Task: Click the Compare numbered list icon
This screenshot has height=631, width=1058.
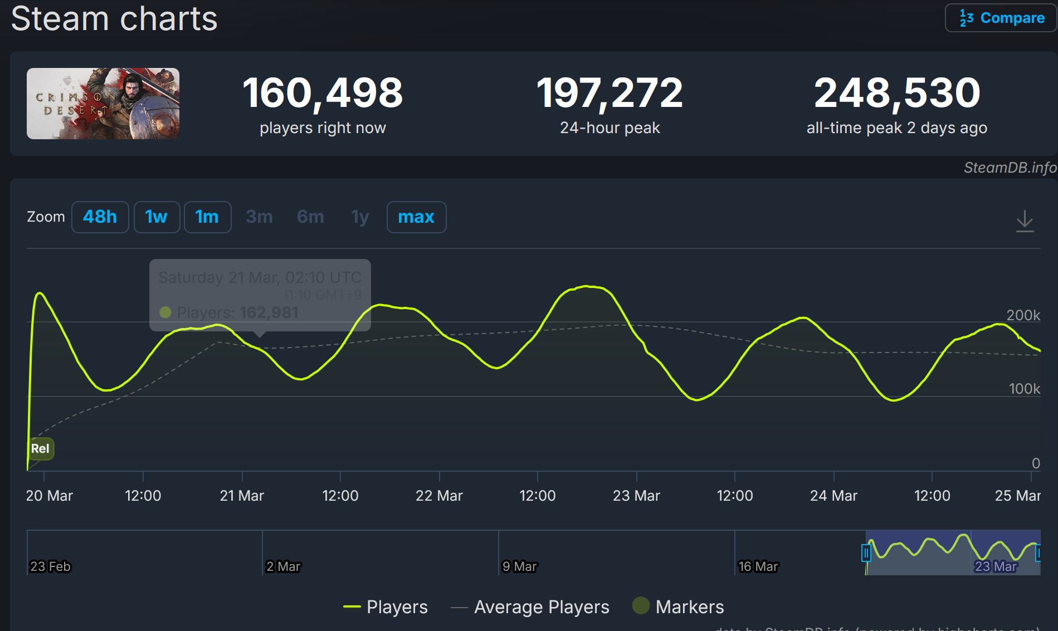Action: 967,18
